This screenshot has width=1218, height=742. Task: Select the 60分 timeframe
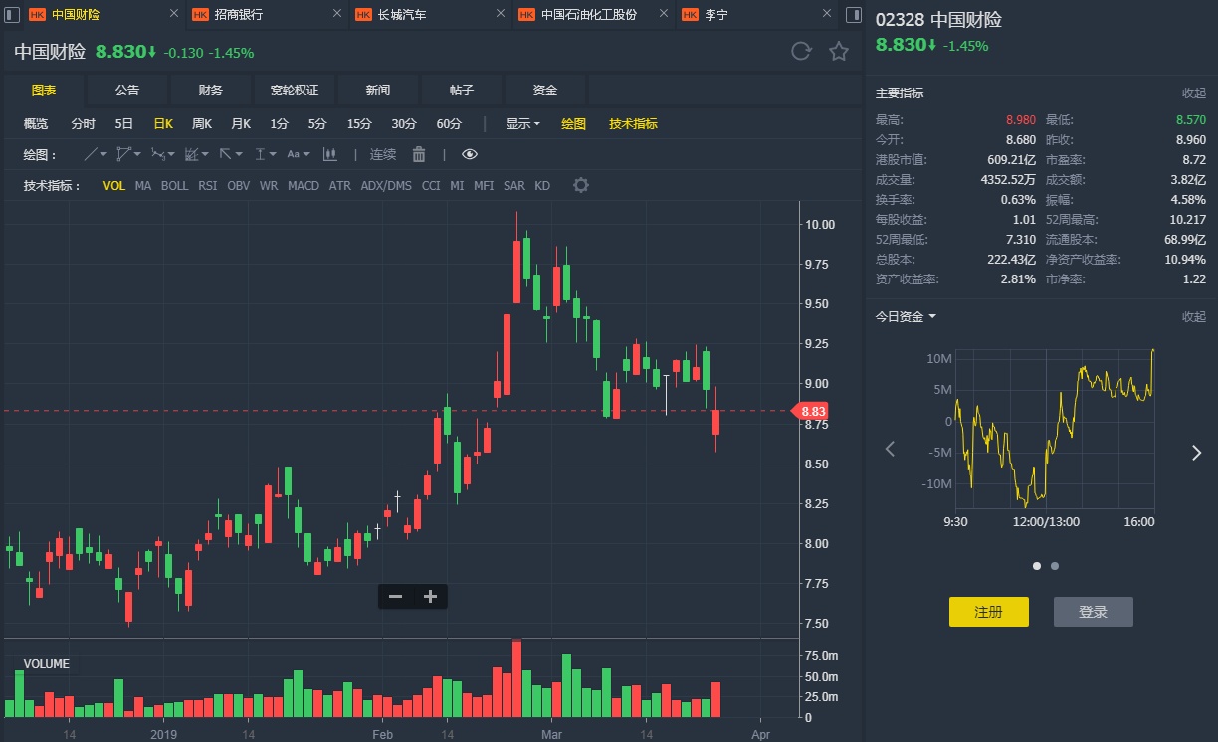(449, 124)
